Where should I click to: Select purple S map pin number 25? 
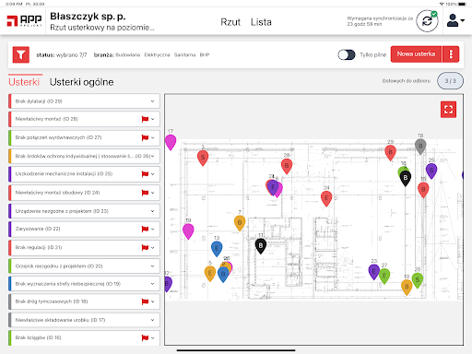point(431,171)
